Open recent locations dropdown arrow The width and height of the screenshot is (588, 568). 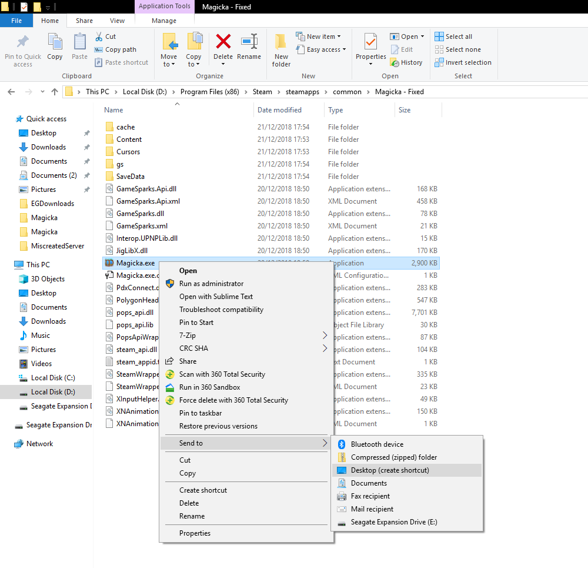coord(42,92)
